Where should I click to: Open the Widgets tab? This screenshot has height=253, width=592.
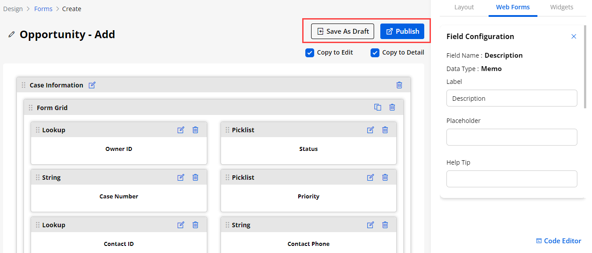(561, 7)
